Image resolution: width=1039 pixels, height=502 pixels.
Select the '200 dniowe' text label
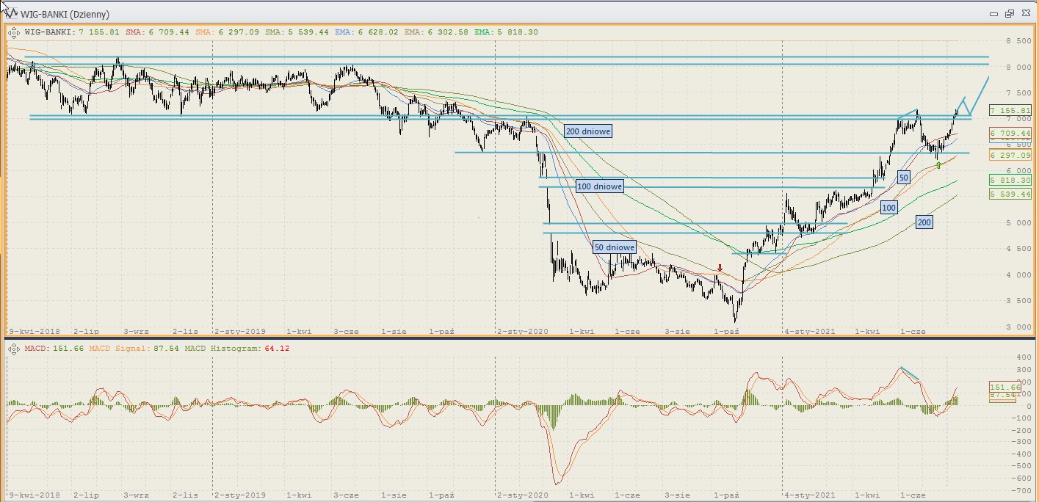587,131
